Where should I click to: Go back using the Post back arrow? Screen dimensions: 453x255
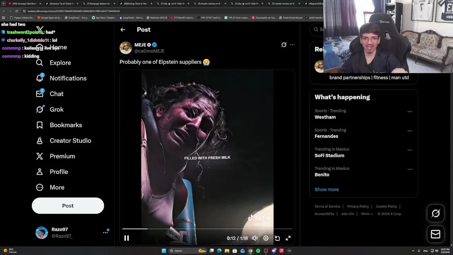pos(123,30)
